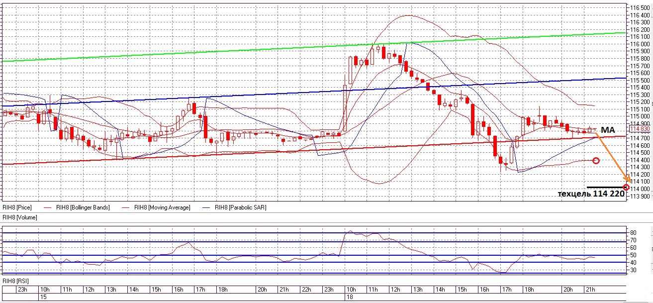This screenshot has width=653, height=303.
Task: Click the red circle marker at arrow tip
Action: coord(626,188)
